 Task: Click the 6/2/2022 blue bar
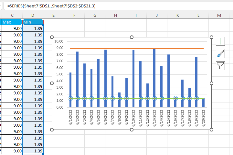click(x=78, y=79)
